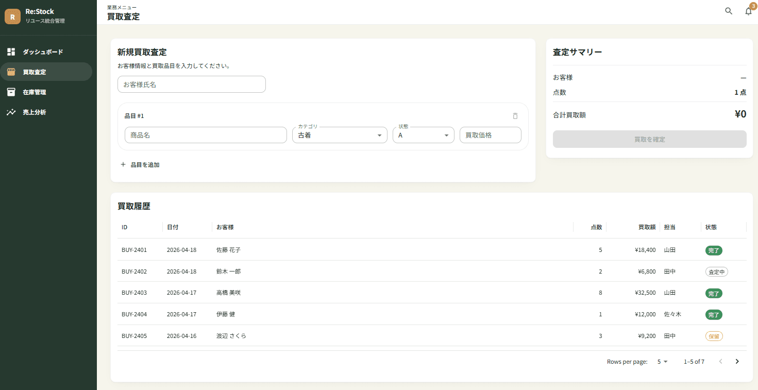Focus the 買取価格 input field
The width and height of the screenshot is (758, 390).
pyautogui.click(x=491, y=135)
